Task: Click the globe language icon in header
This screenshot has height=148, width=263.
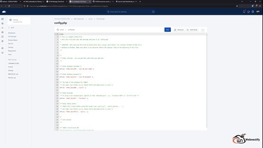Action: (x=253, y=12)
